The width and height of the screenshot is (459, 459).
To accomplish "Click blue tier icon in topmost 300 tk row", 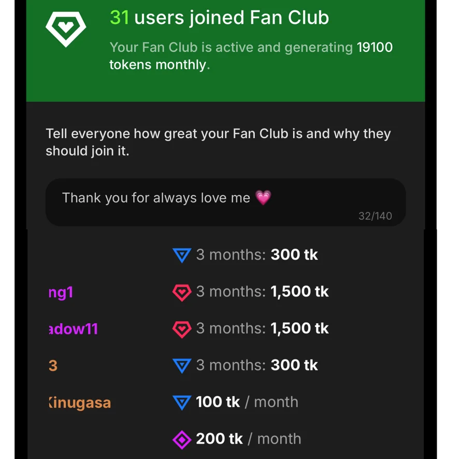I will pos(182,255).
